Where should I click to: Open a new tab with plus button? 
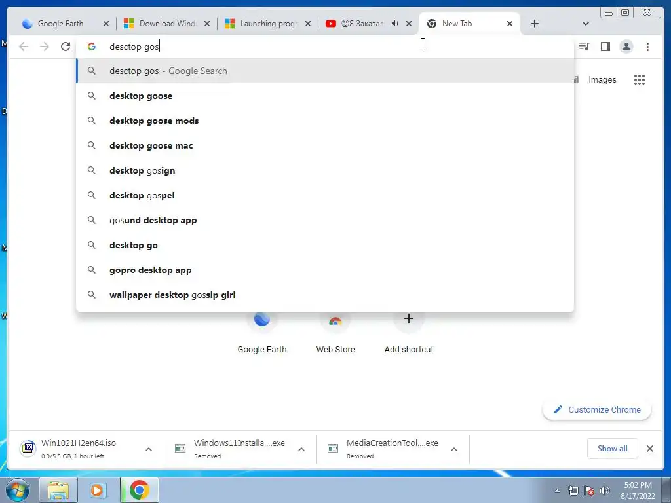tap(535, 24)
